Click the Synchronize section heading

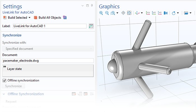coord(12,35)
